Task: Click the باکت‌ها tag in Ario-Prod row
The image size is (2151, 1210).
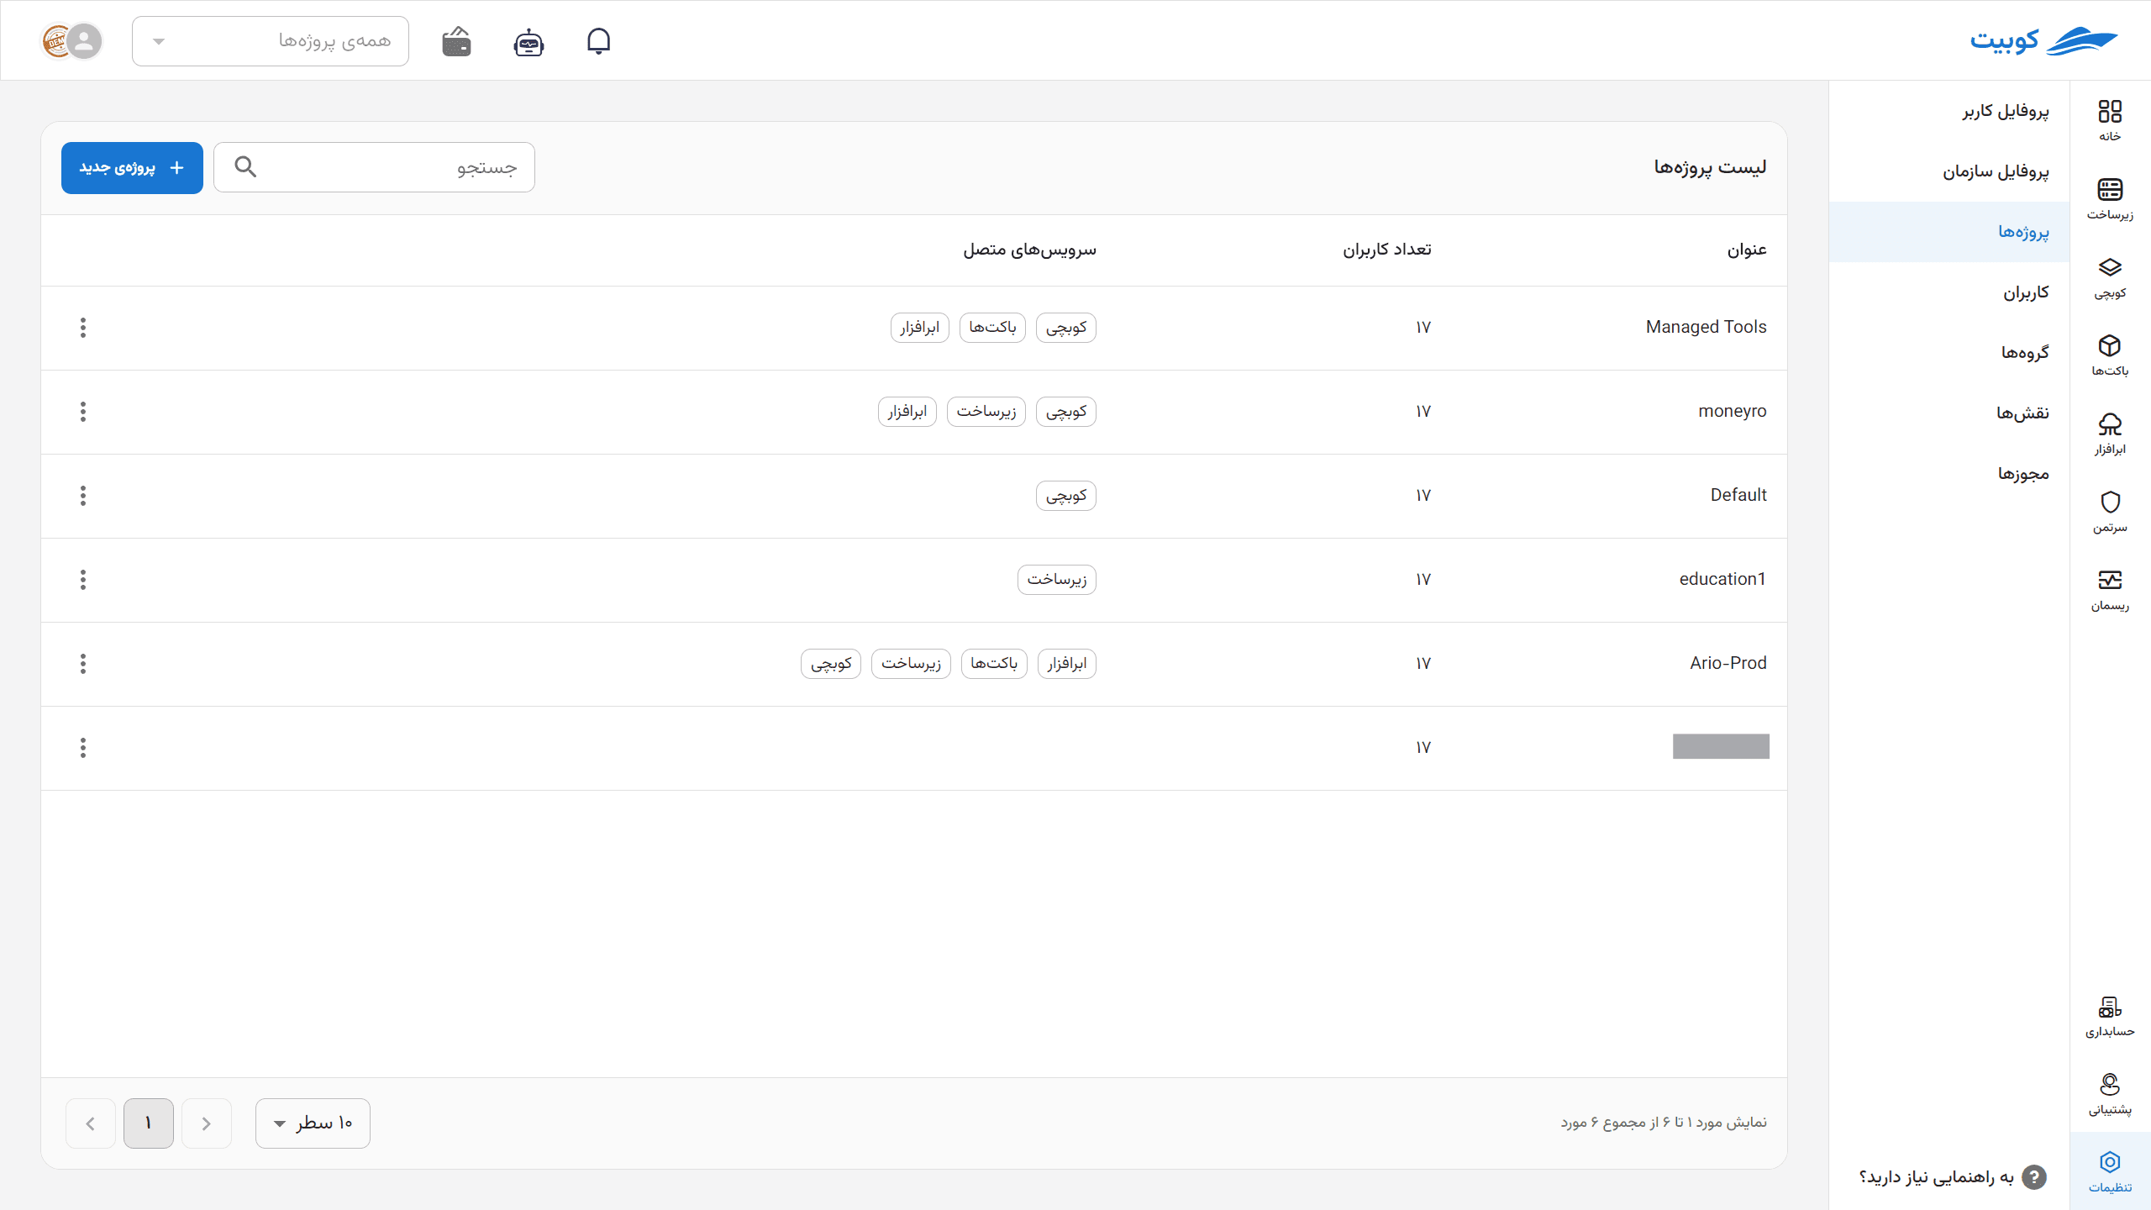Action: coord(994,664)
